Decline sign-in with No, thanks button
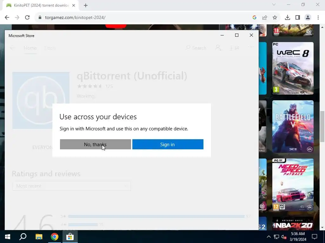 95,144
